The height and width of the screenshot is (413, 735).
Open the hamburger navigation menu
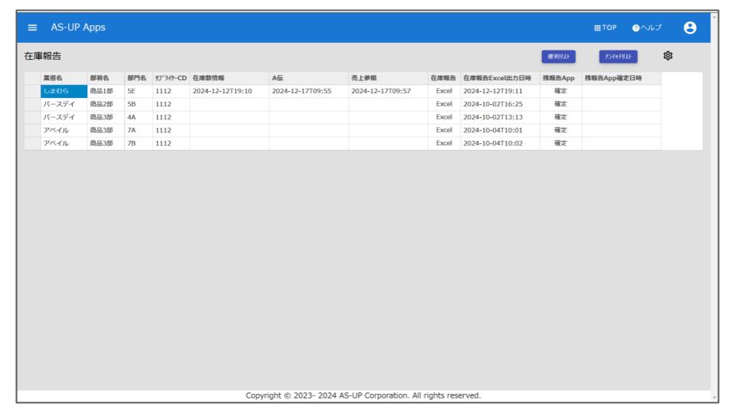click(33, 28)
